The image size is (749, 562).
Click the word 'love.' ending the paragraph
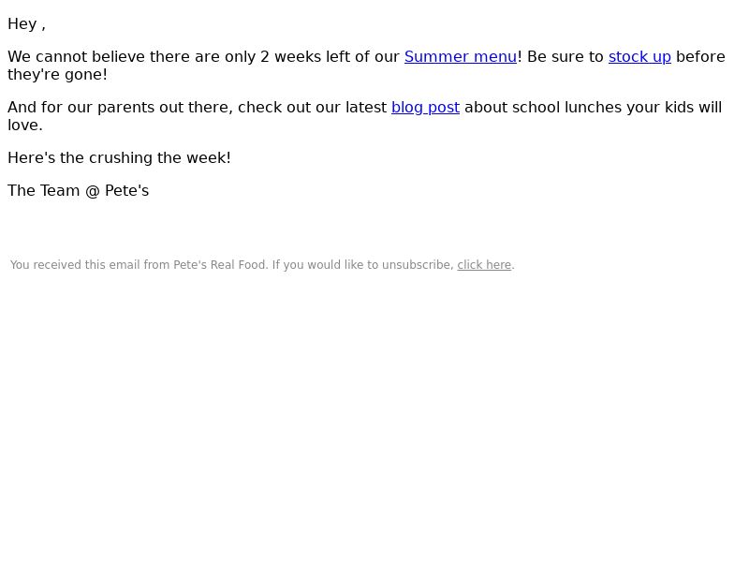point(25,126)
